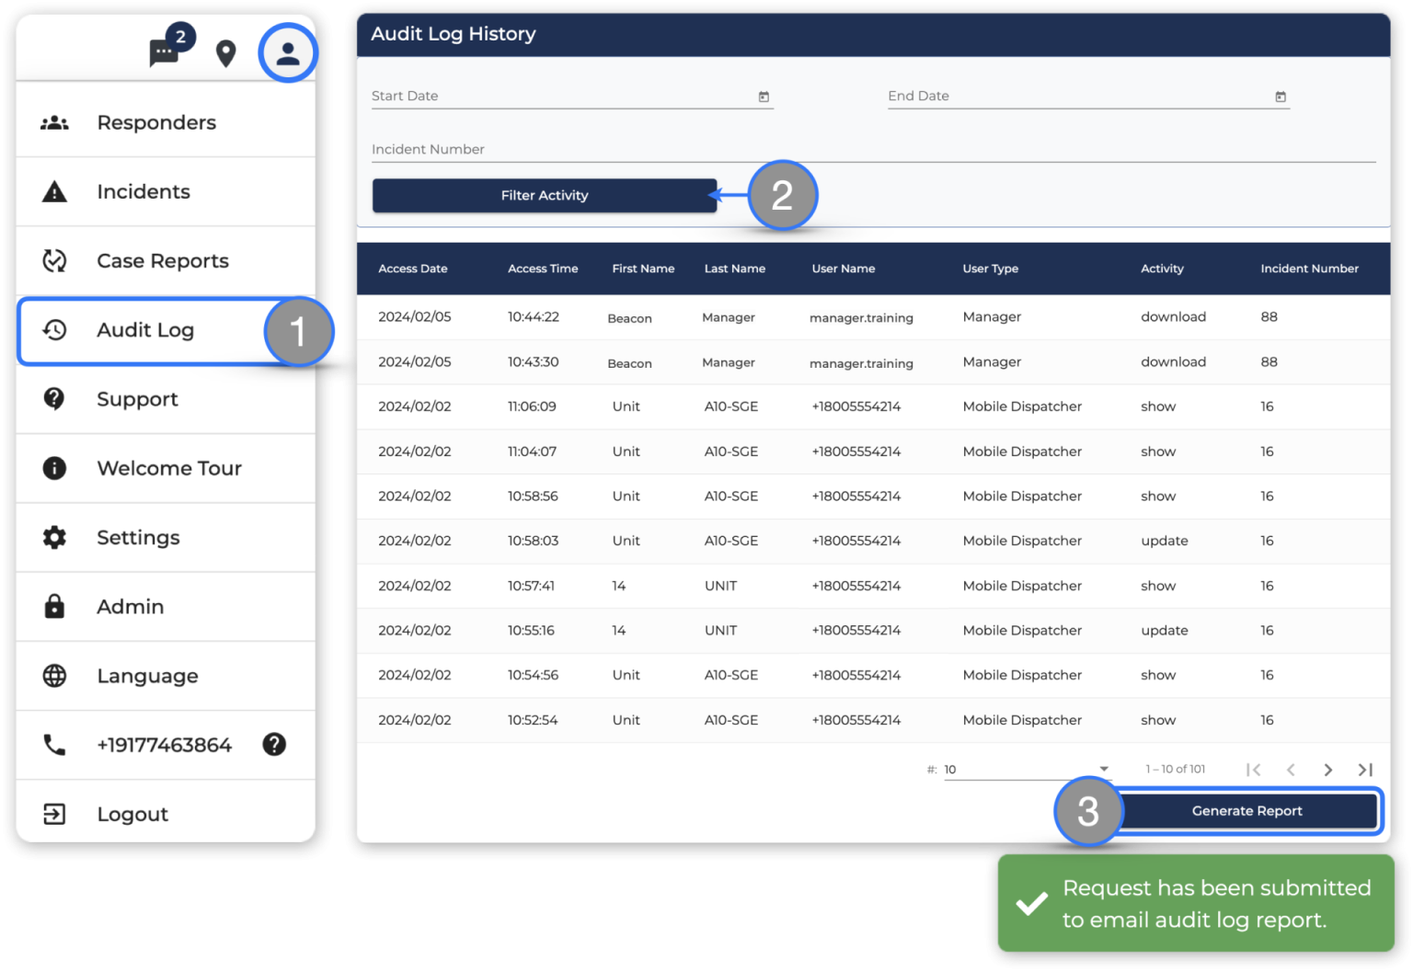Open the Language globe icon
Image resolution: width=1413 pixels, height=971 pixels.
click(54, 675)
